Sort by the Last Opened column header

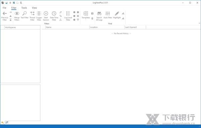pos(135,27)
